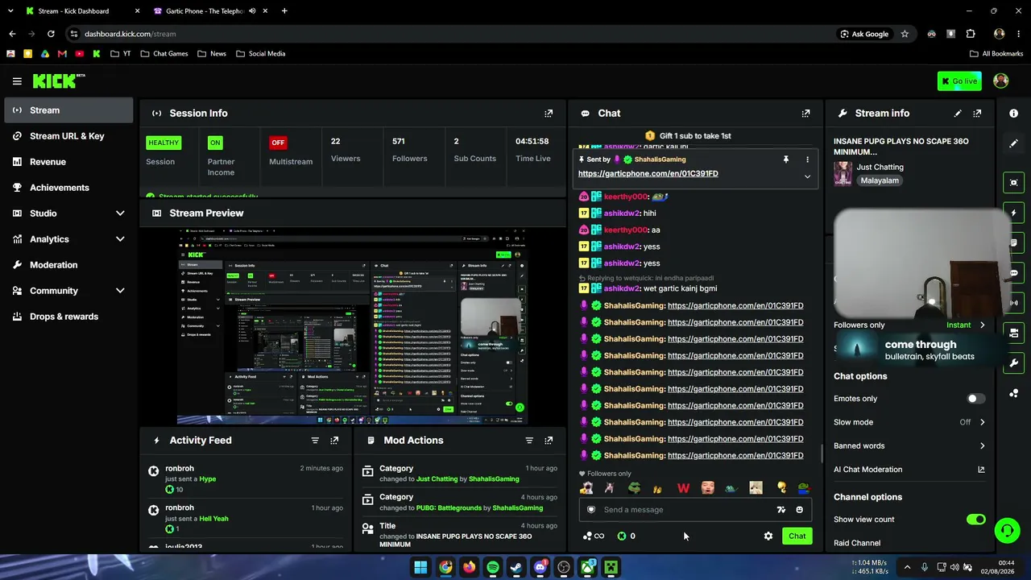The width and height of the screenshot is (1031, 580).
Task: Pop out the Session Info panel
Action: pos(549,114)
